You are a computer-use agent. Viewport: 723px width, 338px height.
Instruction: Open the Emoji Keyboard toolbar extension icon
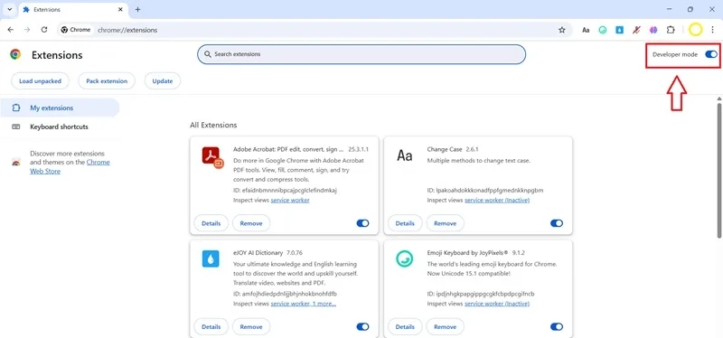click(603, 30)
